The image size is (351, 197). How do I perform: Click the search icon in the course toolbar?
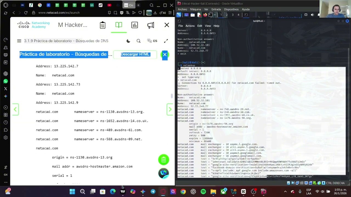point(138,41)
